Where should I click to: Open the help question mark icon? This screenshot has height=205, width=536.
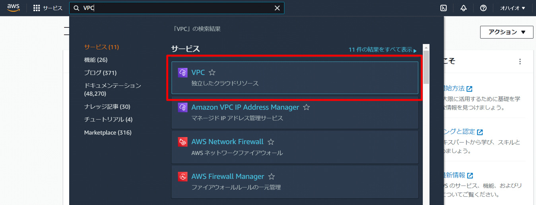click(484, 8)
